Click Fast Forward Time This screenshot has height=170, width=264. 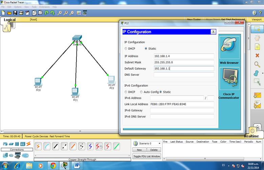[x=60, y=136]
